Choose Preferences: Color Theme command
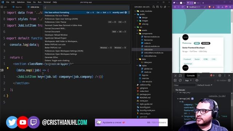This screenshot has height=131, width=233. 86,22
